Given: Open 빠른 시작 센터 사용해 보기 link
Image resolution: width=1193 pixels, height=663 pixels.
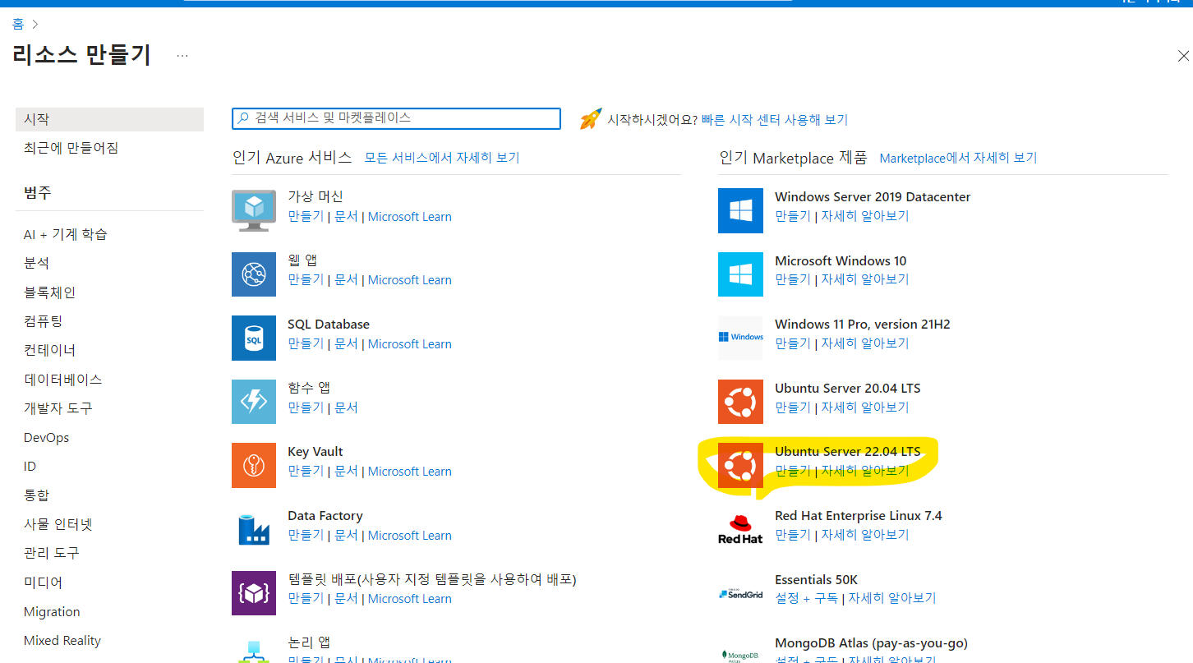Looking at the screenshot, I should [775, 120].
